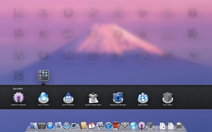
Task: Collapse the highlighted Servidor folder icon
Action: pos(43,76)
